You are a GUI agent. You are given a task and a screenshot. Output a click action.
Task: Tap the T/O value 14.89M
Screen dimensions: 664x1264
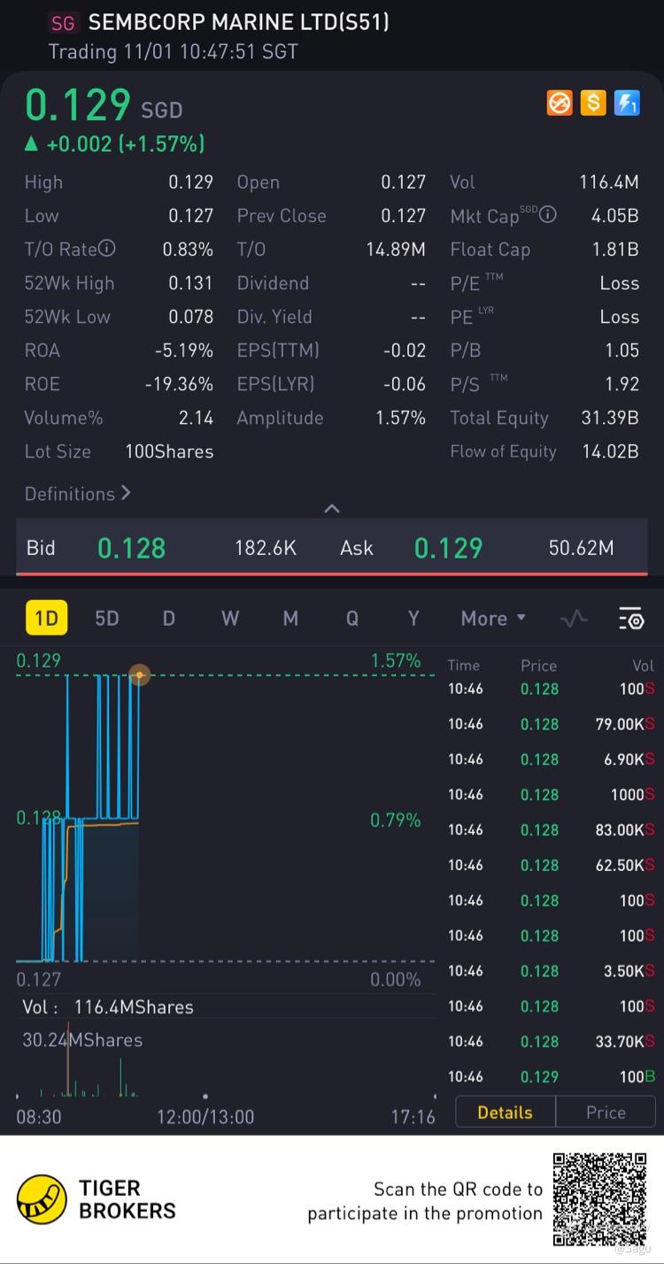396,250
